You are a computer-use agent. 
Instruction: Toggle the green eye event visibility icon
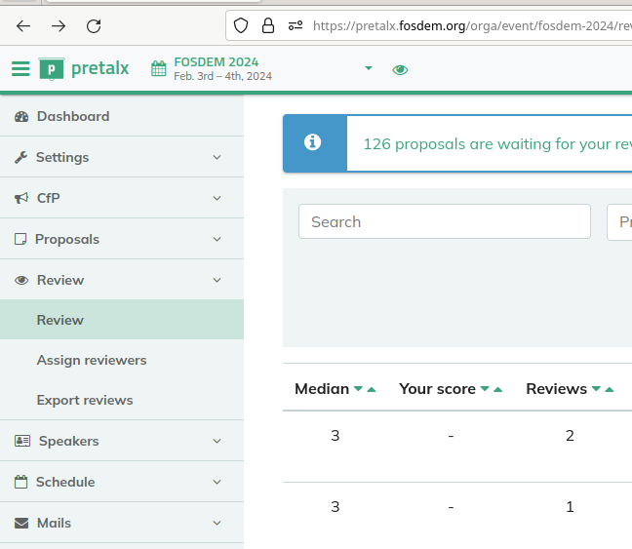[x=400, y=69]
